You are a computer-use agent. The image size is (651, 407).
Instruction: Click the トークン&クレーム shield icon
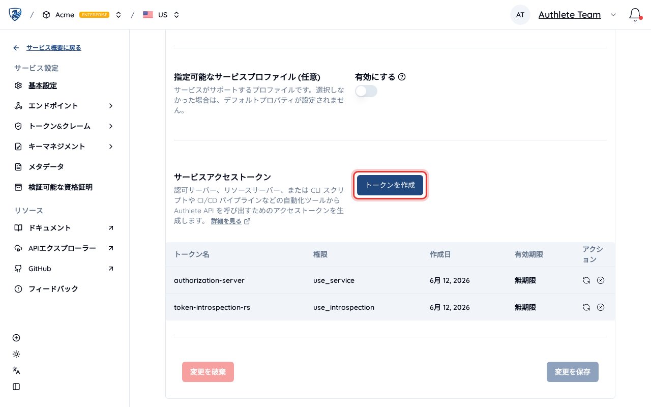coord(18,126)
